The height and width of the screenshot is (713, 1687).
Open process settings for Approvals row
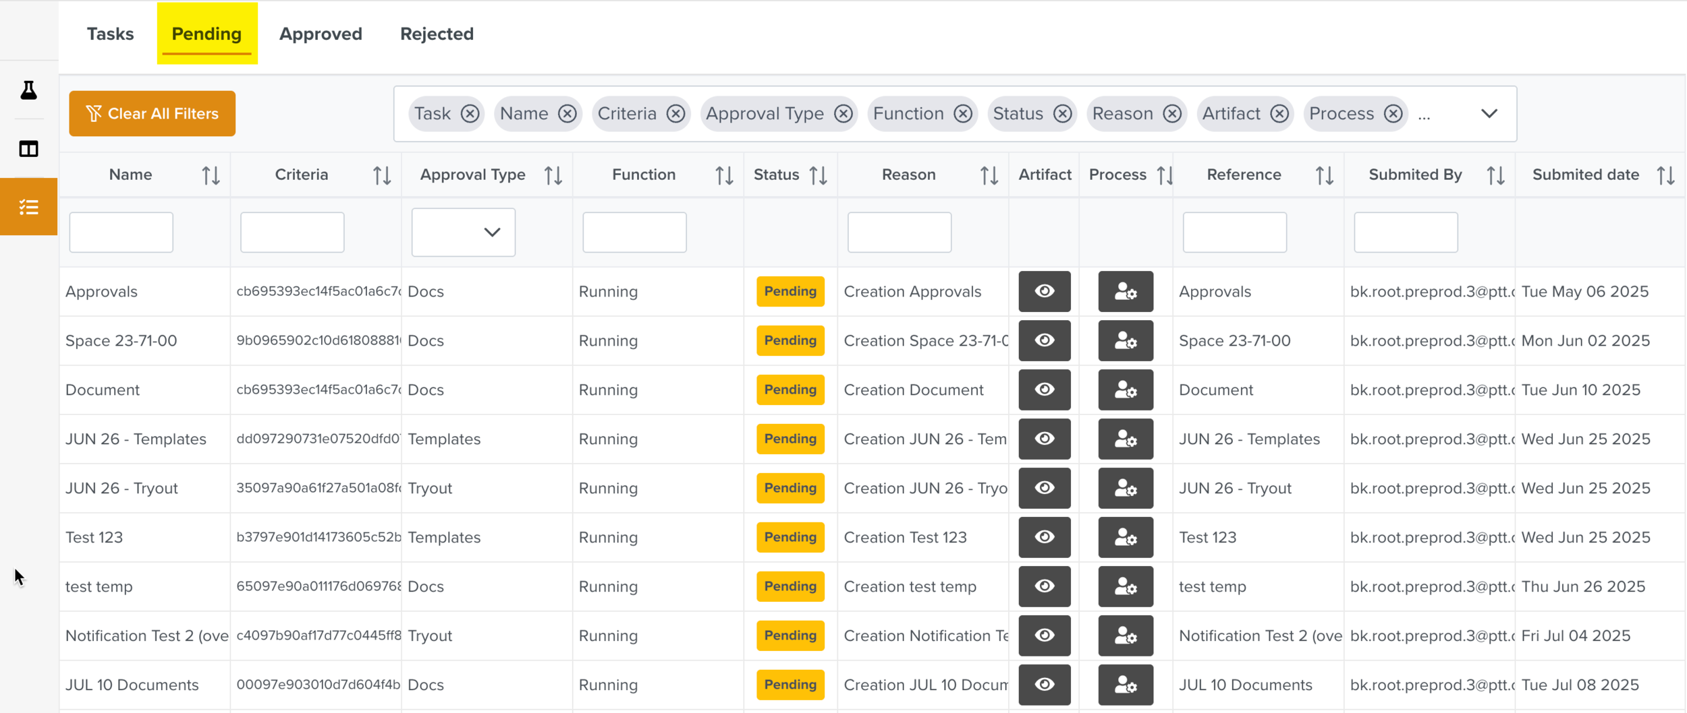tap(1125, 292)
